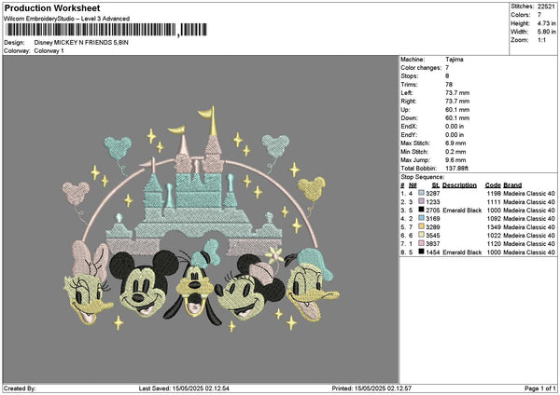Click the Min Stitch value 0.2 mm
Viewport: 560px width, 395px height.
pyautogui.click(x=455, y=152)
